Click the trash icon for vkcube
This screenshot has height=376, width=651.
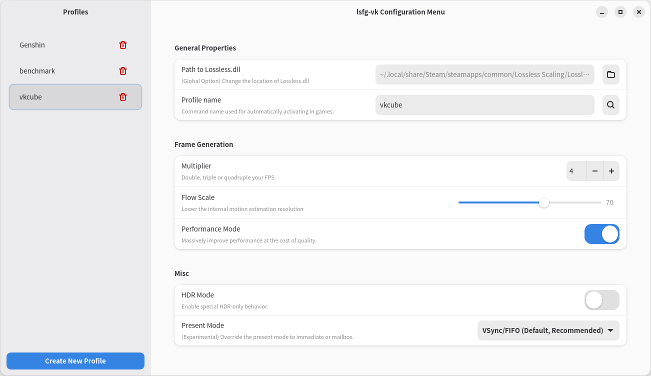[123, 97]
